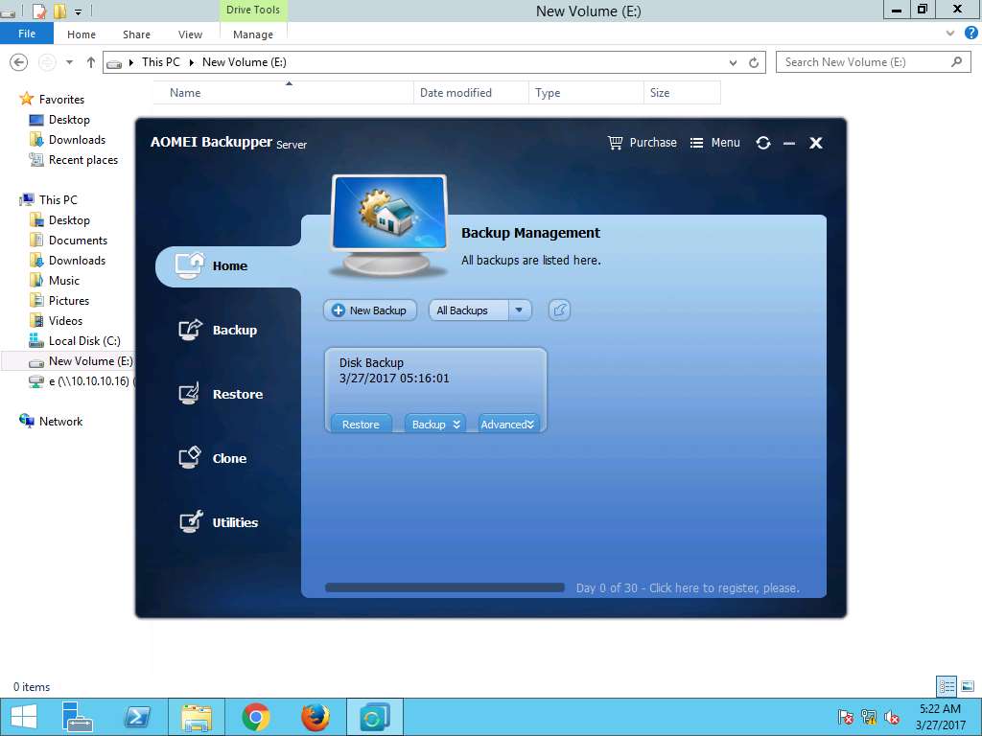Viewport: 982px width, 736px height.
Task: Click AOMEI Backupper taskbar icon
Action: click(374, 717)
